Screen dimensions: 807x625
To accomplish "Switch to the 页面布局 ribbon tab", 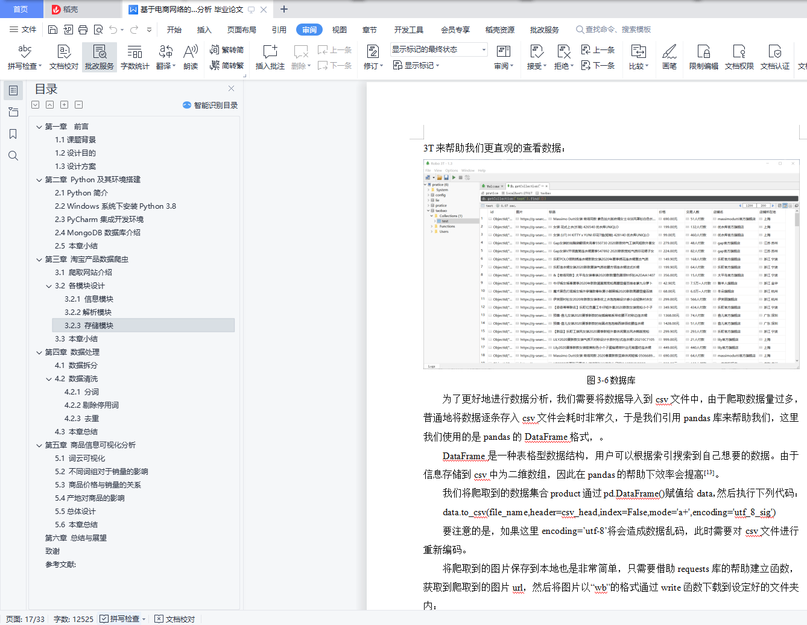I will click(242, 30).
